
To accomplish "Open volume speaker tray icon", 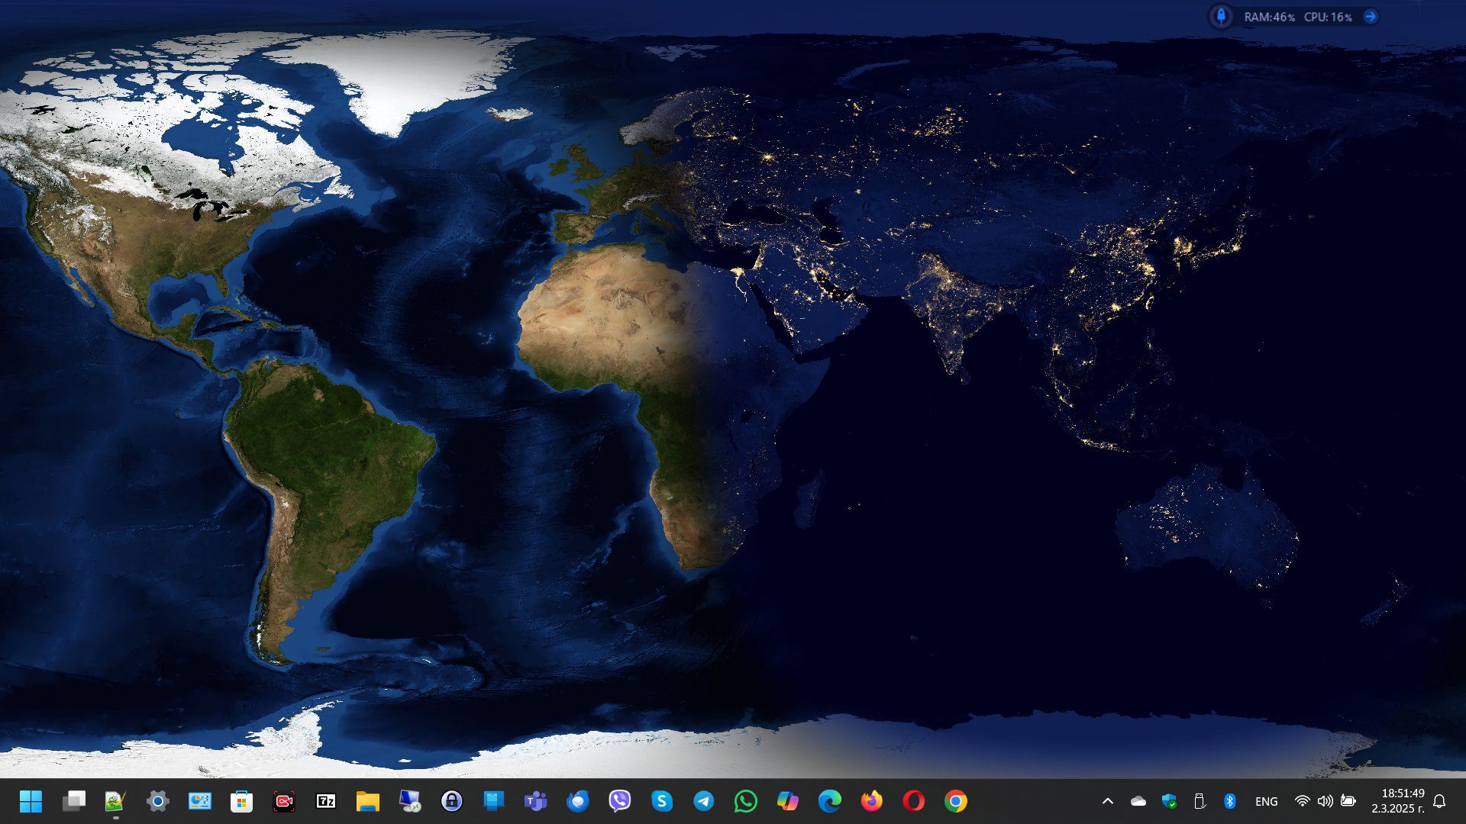I will click(x=1326, y=801).
